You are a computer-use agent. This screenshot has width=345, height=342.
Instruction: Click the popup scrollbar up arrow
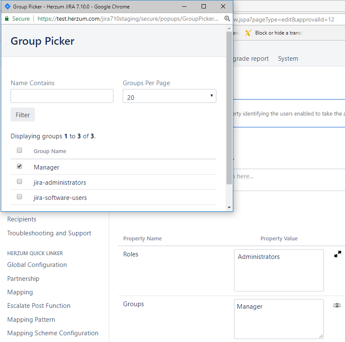(229, 28)
